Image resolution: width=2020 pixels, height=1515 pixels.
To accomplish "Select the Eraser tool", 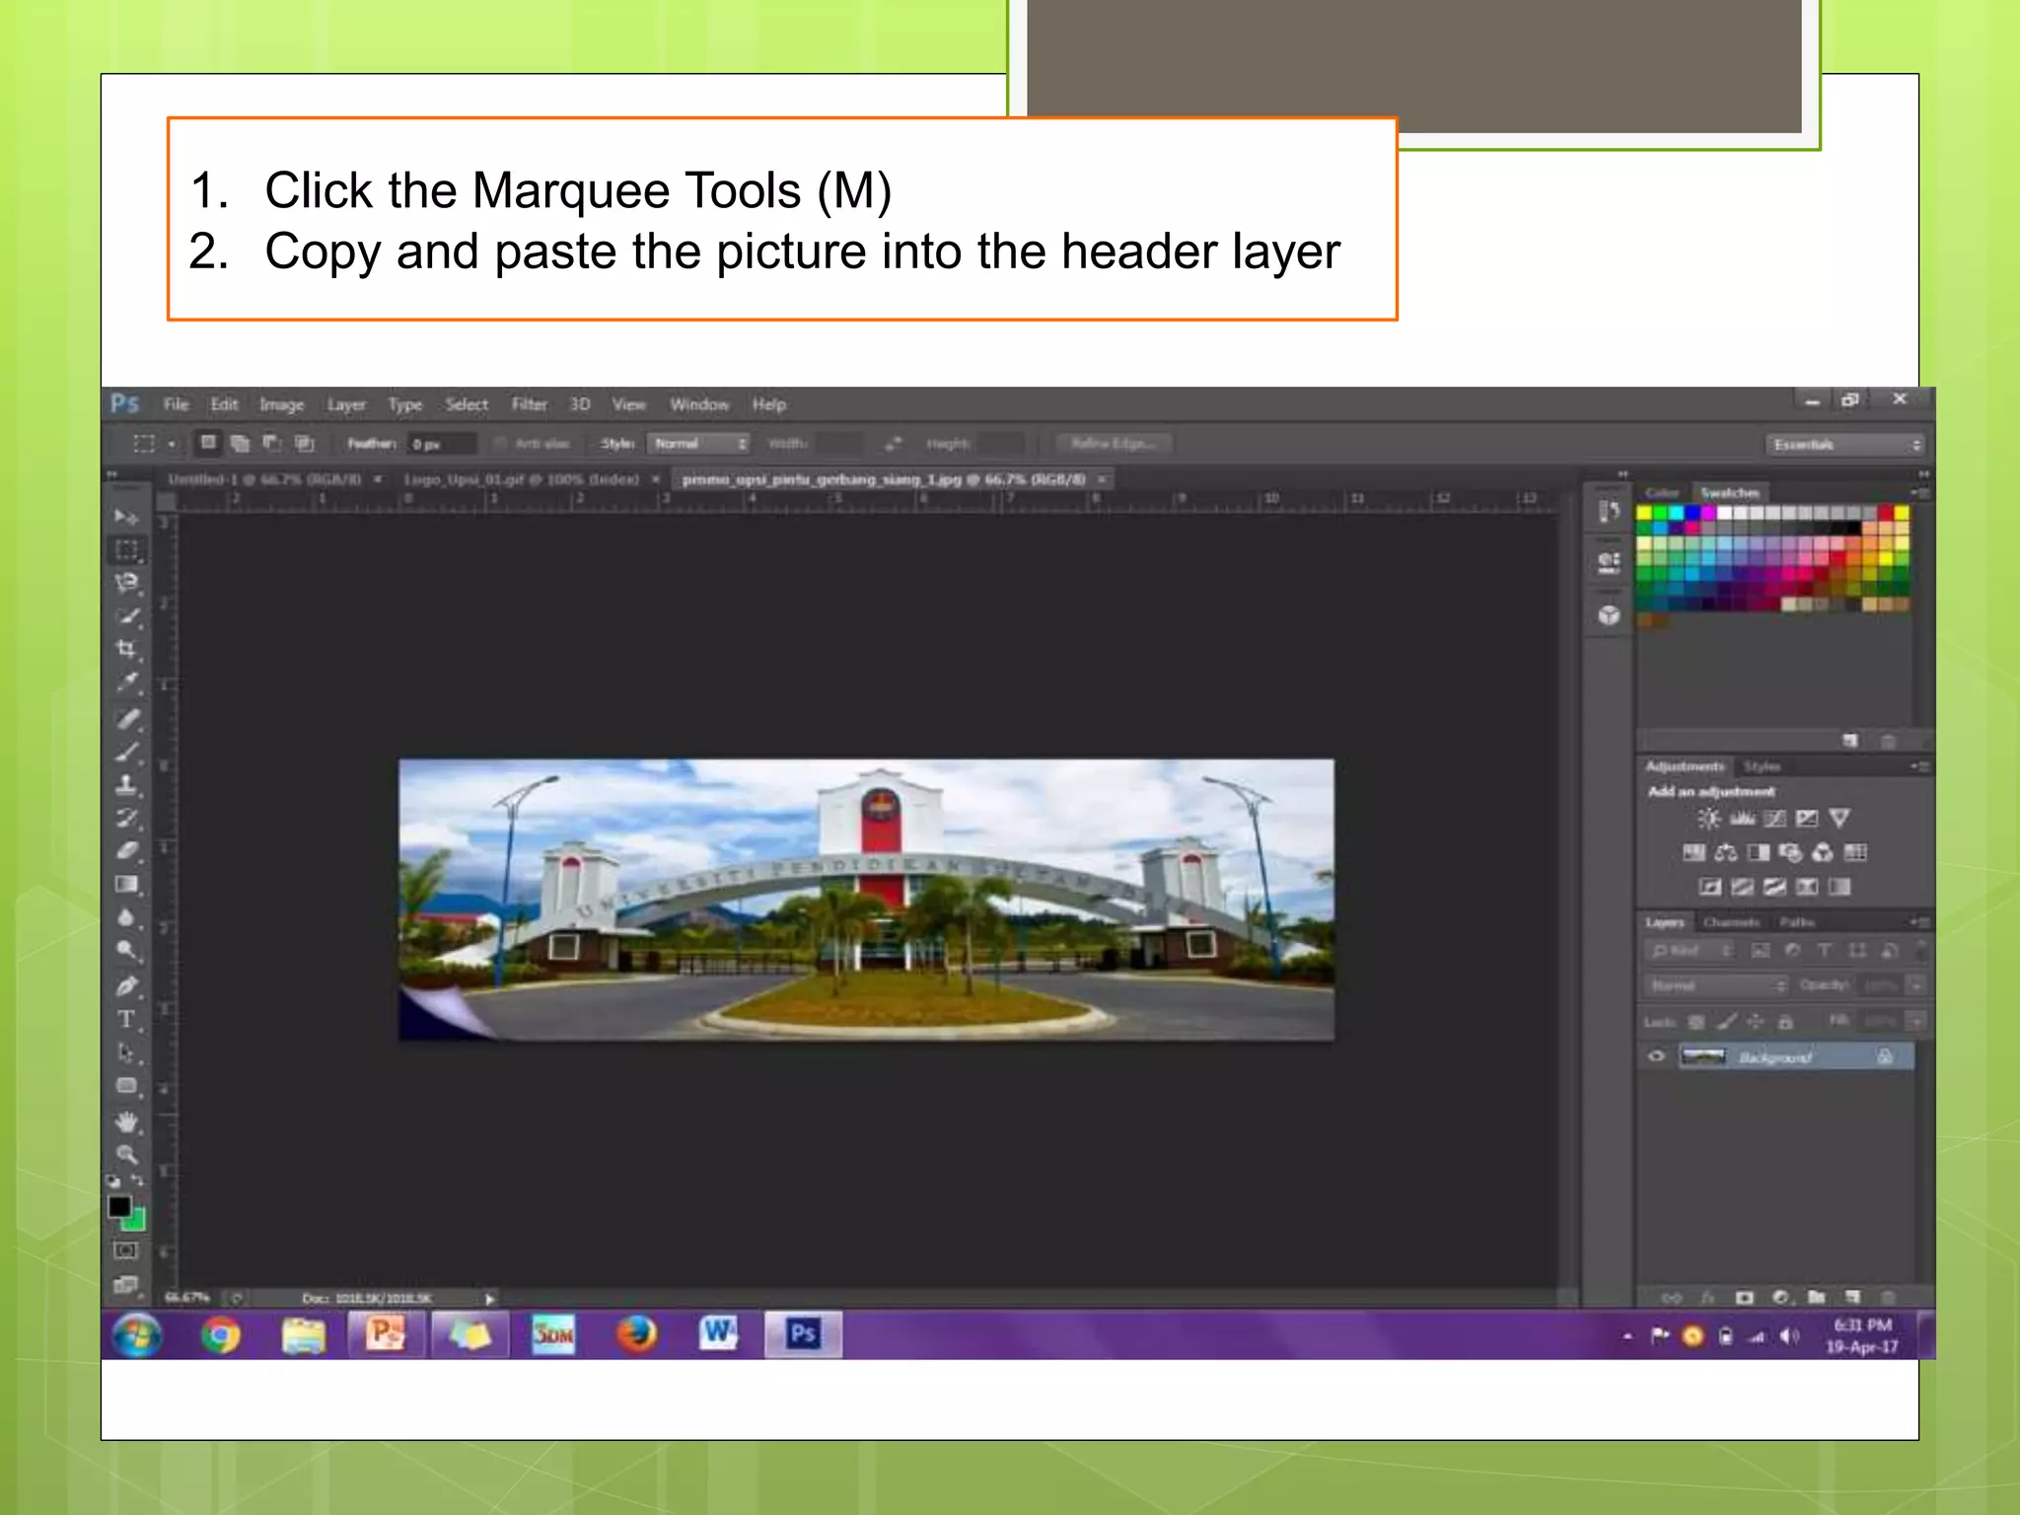I will tap(127, 850).
